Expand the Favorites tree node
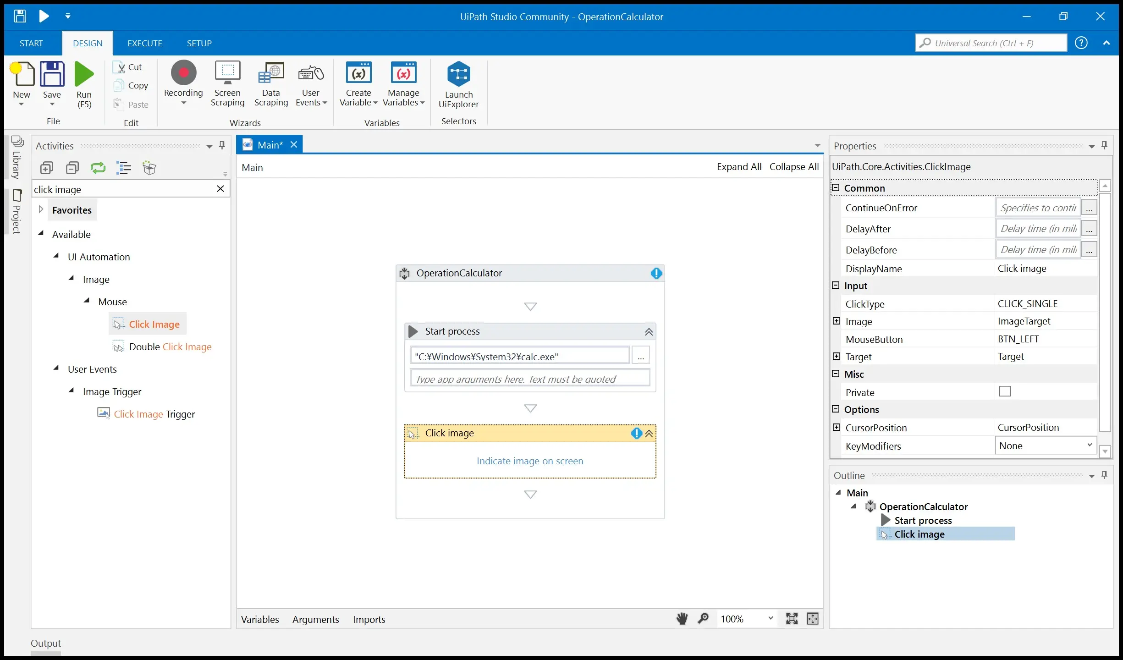The width and height of the screenshot is (1123, 660). click(41, 209)
